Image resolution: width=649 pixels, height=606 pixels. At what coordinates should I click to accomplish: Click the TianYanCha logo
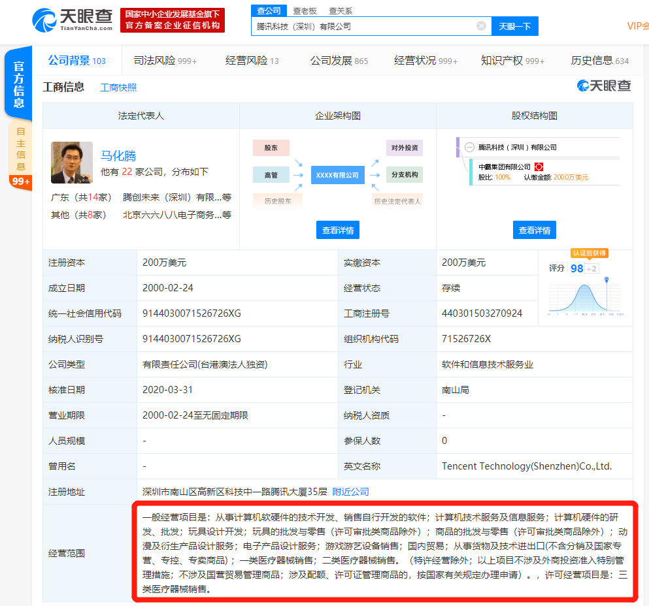73,20
